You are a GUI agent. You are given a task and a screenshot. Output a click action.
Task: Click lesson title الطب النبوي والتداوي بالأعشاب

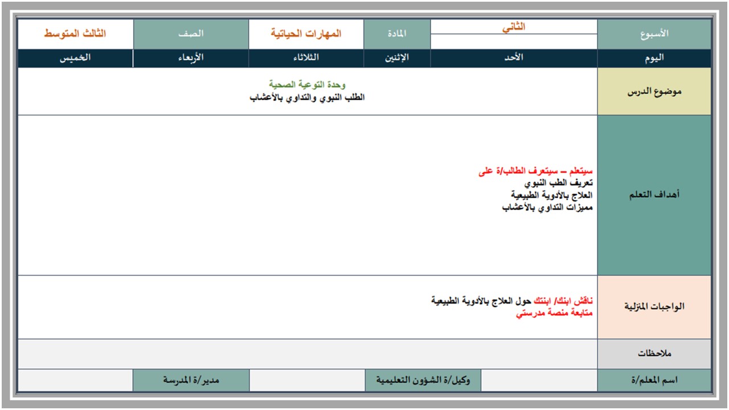click(x=308, y=98)
